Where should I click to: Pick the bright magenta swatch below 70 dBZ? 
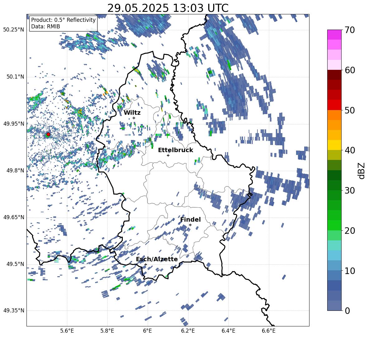coord(334,35)
